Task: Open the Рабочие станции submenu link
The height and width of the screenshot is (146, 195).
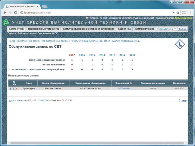Action: pyautogui.click(x=27, y=33)
